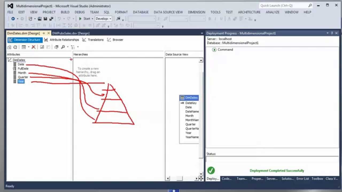The height and width of the screenshot is (192, 342).
Task: Open Deployment Progress window options dropdown
Action: click(x=328, y=33)
